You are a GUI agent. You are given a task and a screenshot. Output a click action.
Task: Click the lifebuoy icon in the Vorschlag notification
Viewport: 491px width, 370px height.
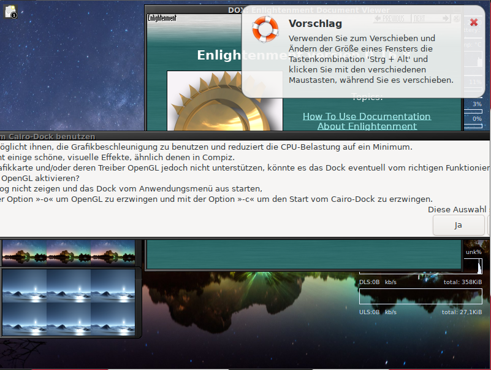[x=265, y=31]
